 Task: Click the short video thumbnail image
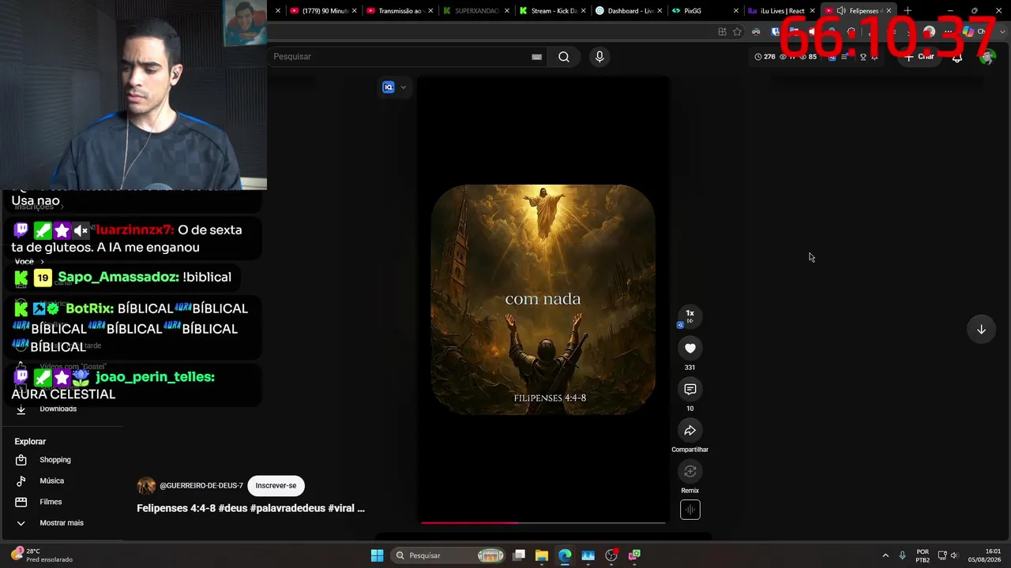(543, 300)
